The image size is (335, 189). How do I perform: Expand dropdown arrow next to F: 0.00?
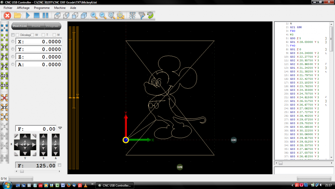60,128
